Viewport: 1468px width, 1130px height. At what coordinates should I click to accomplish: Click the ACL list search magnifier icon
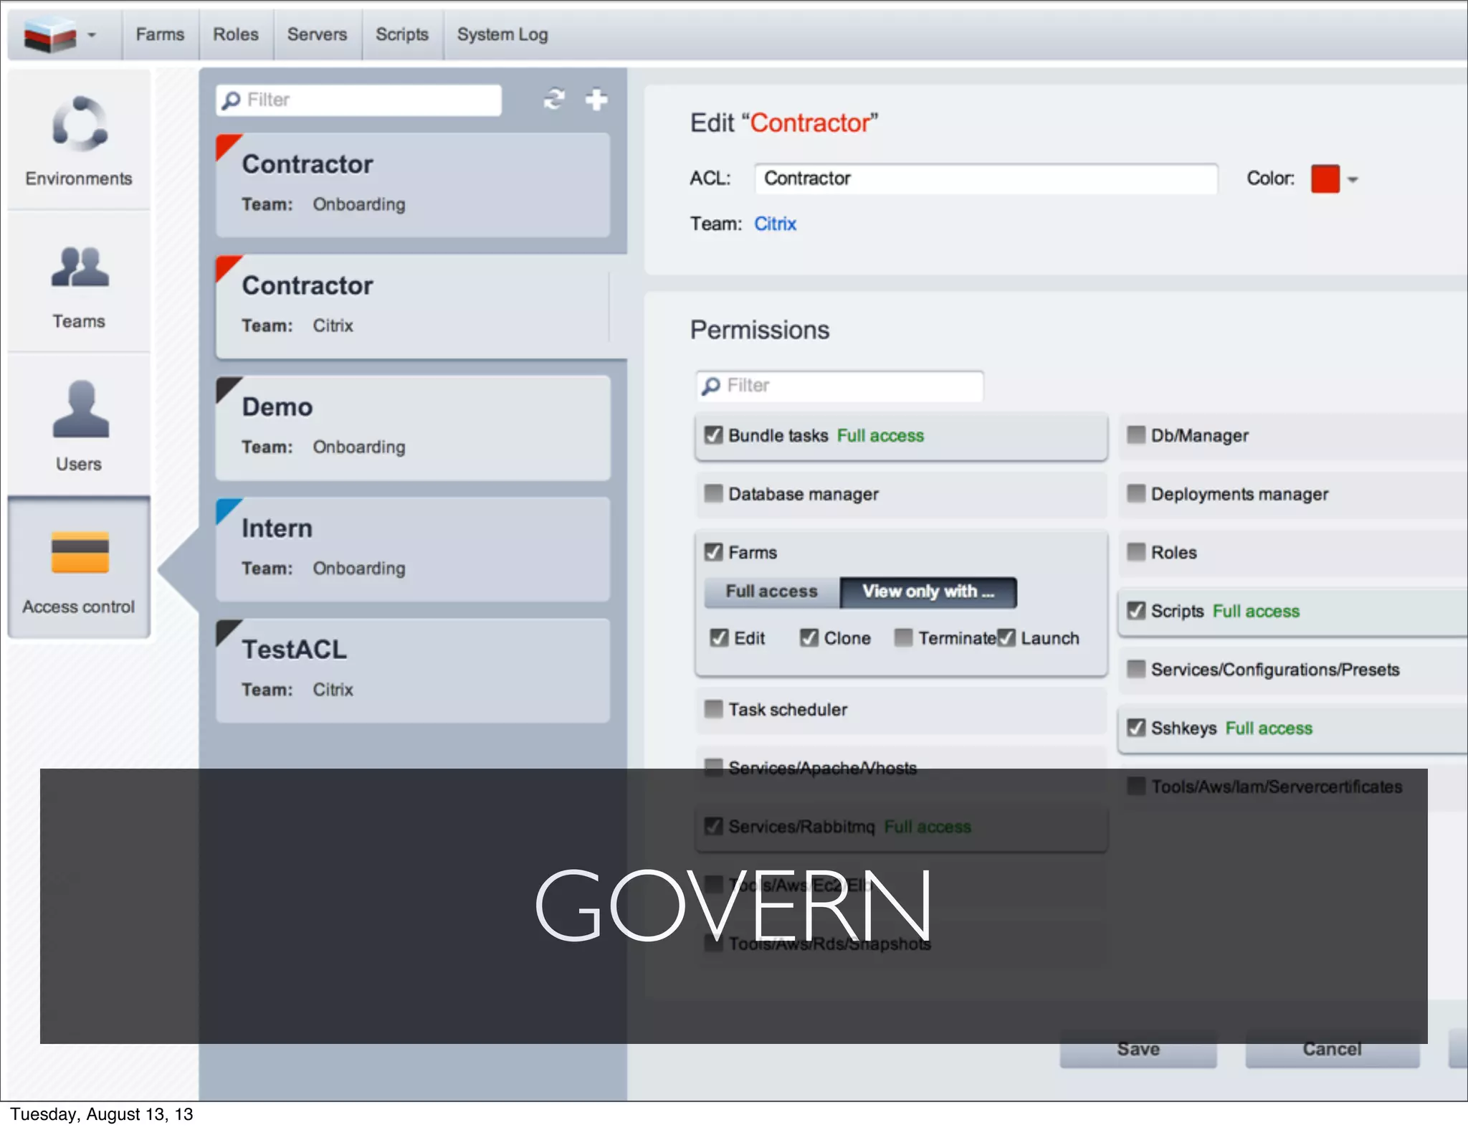(x=231, y=100)
